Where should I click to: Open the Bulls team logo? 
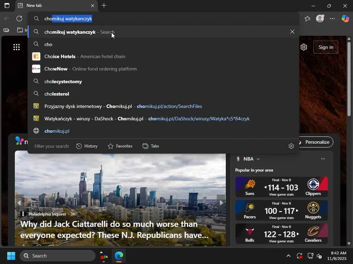(x=250, y=231)
